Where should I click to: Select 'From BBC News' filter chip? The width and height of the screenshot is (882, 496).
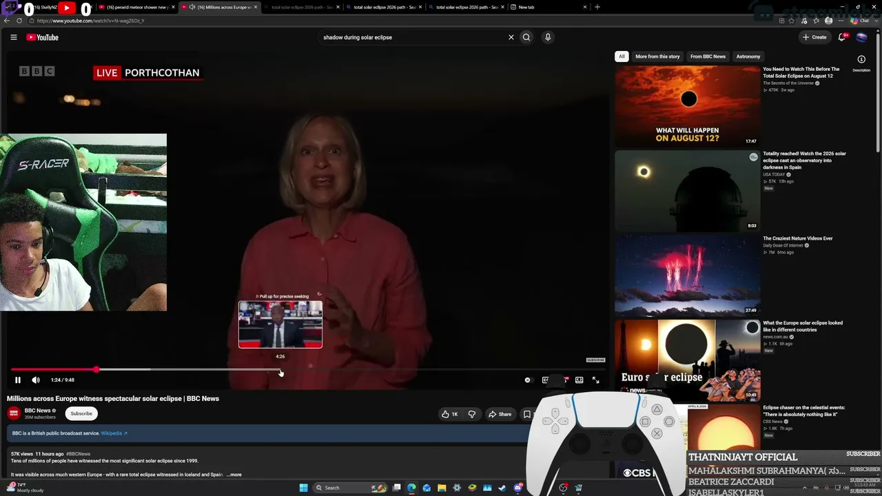708,56
